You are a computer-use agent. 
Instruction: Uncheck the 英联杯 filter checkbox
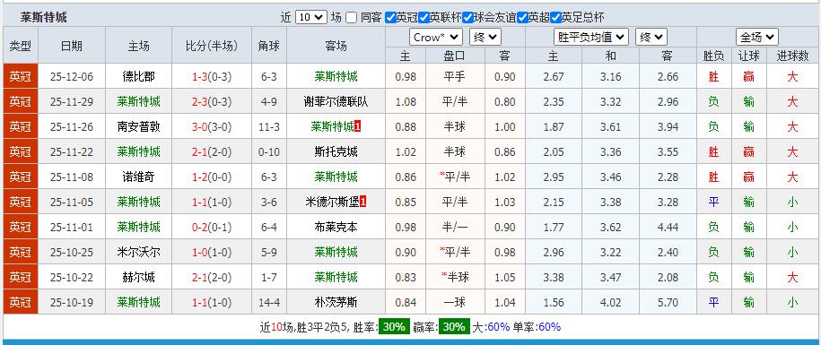point(424,17)
